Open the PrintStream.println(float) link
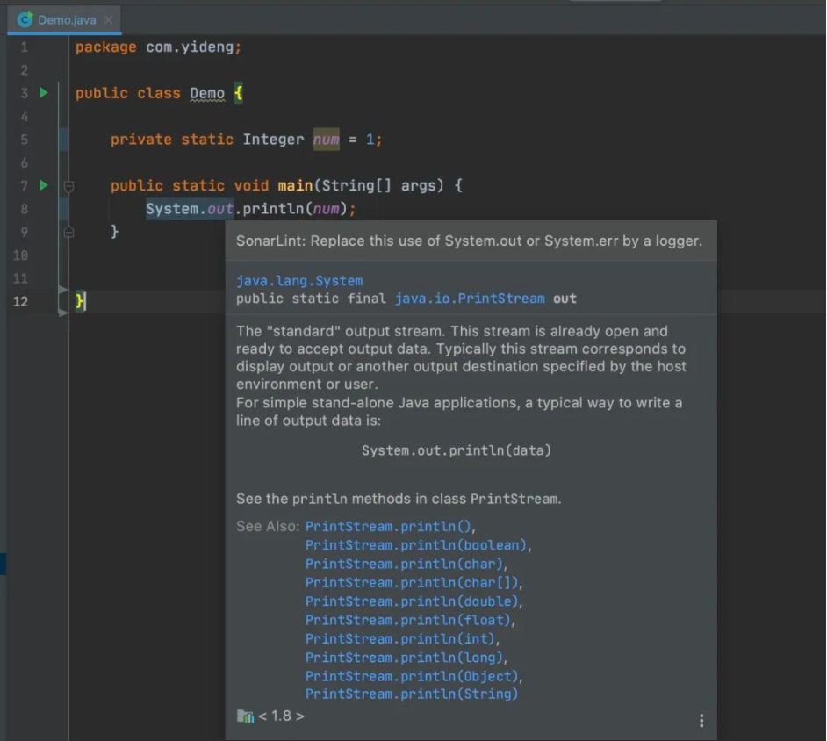The height and width of the screenshot is (741, 827). coord(410,620)
